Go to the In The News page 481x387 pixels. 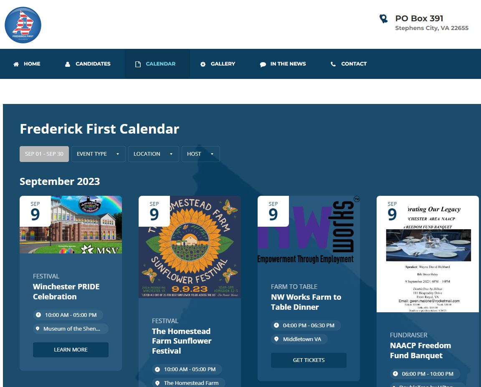click(x=288, y=64)
